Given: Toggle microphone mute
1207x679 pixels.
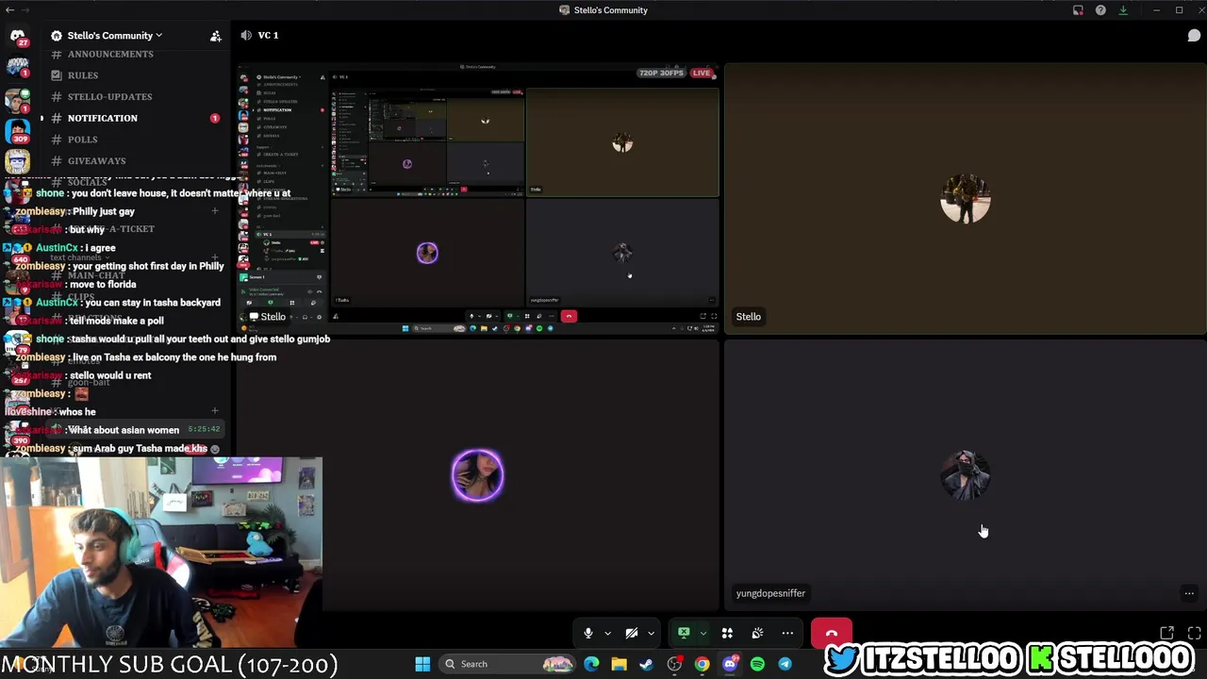Looking at the screenshot, I should (587, 634).
